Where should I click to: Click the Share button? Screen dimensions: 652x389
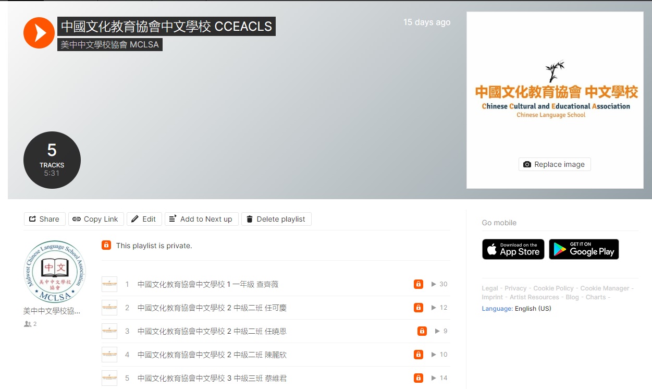pyautogui.click(x=44, y=219)
